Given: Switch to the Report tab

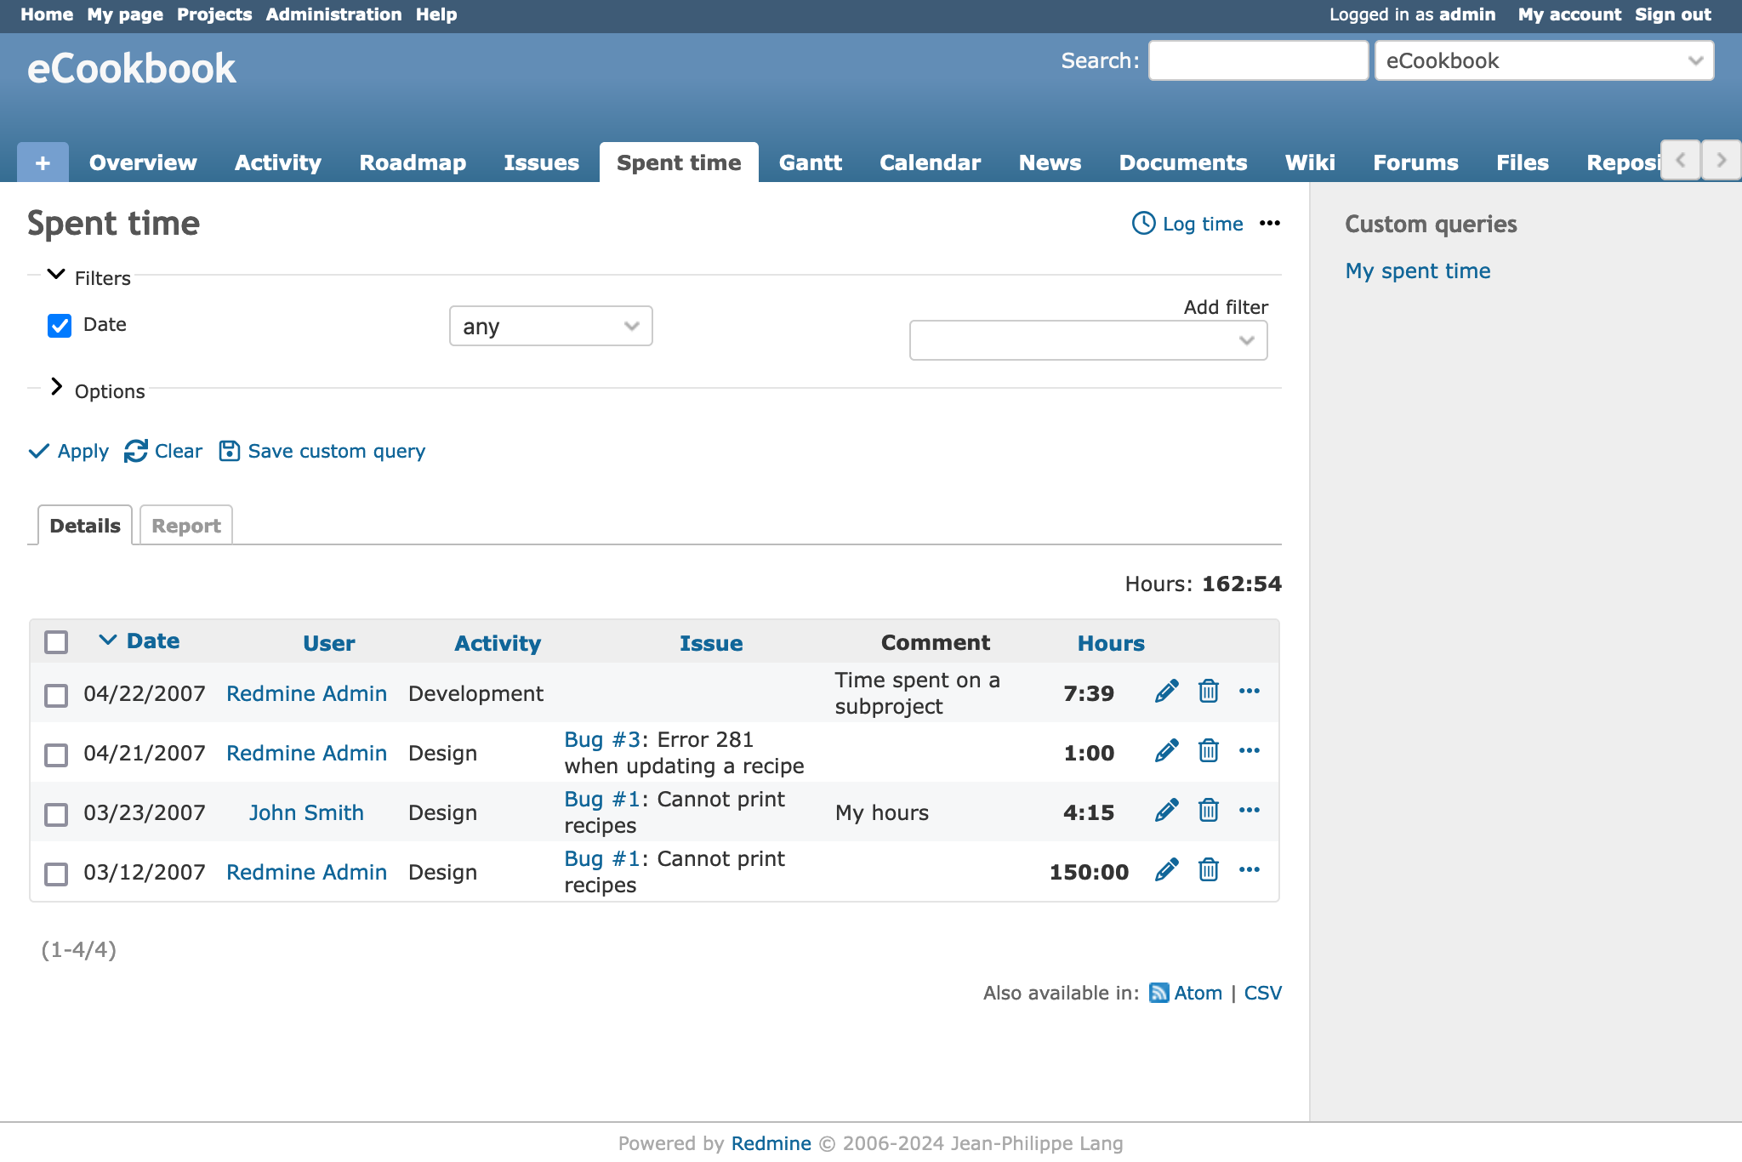Looking at the screenshot, I should (186, 526).
